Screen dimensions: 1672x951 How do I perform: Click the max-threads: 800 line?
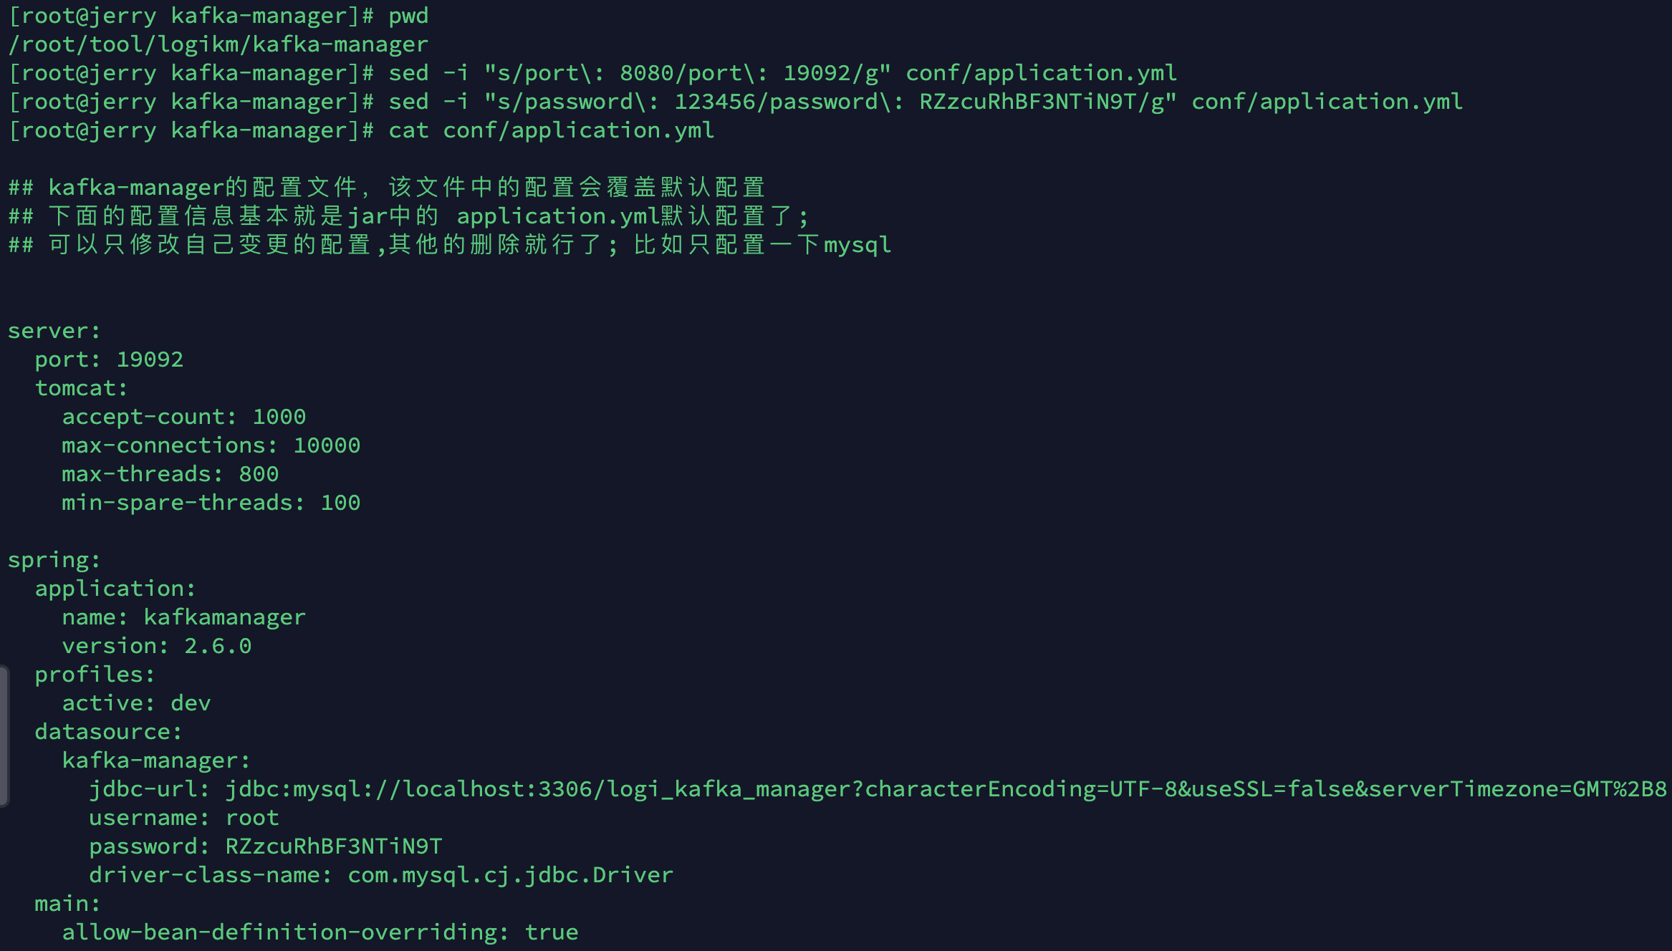[x=170, y=474]
